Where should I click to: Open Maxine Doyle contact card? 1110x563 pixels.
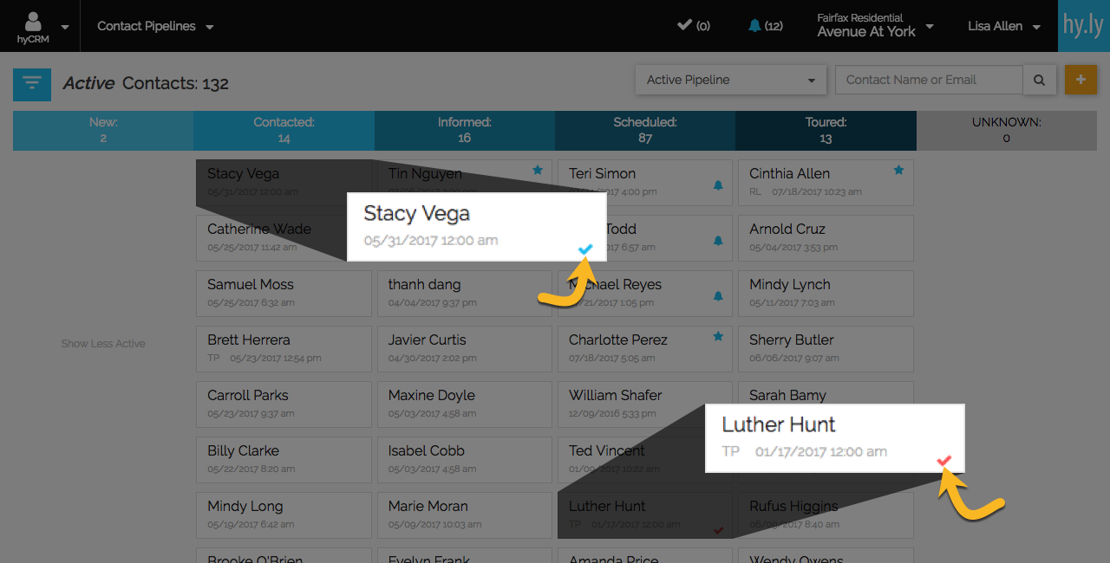pos(465,404)
